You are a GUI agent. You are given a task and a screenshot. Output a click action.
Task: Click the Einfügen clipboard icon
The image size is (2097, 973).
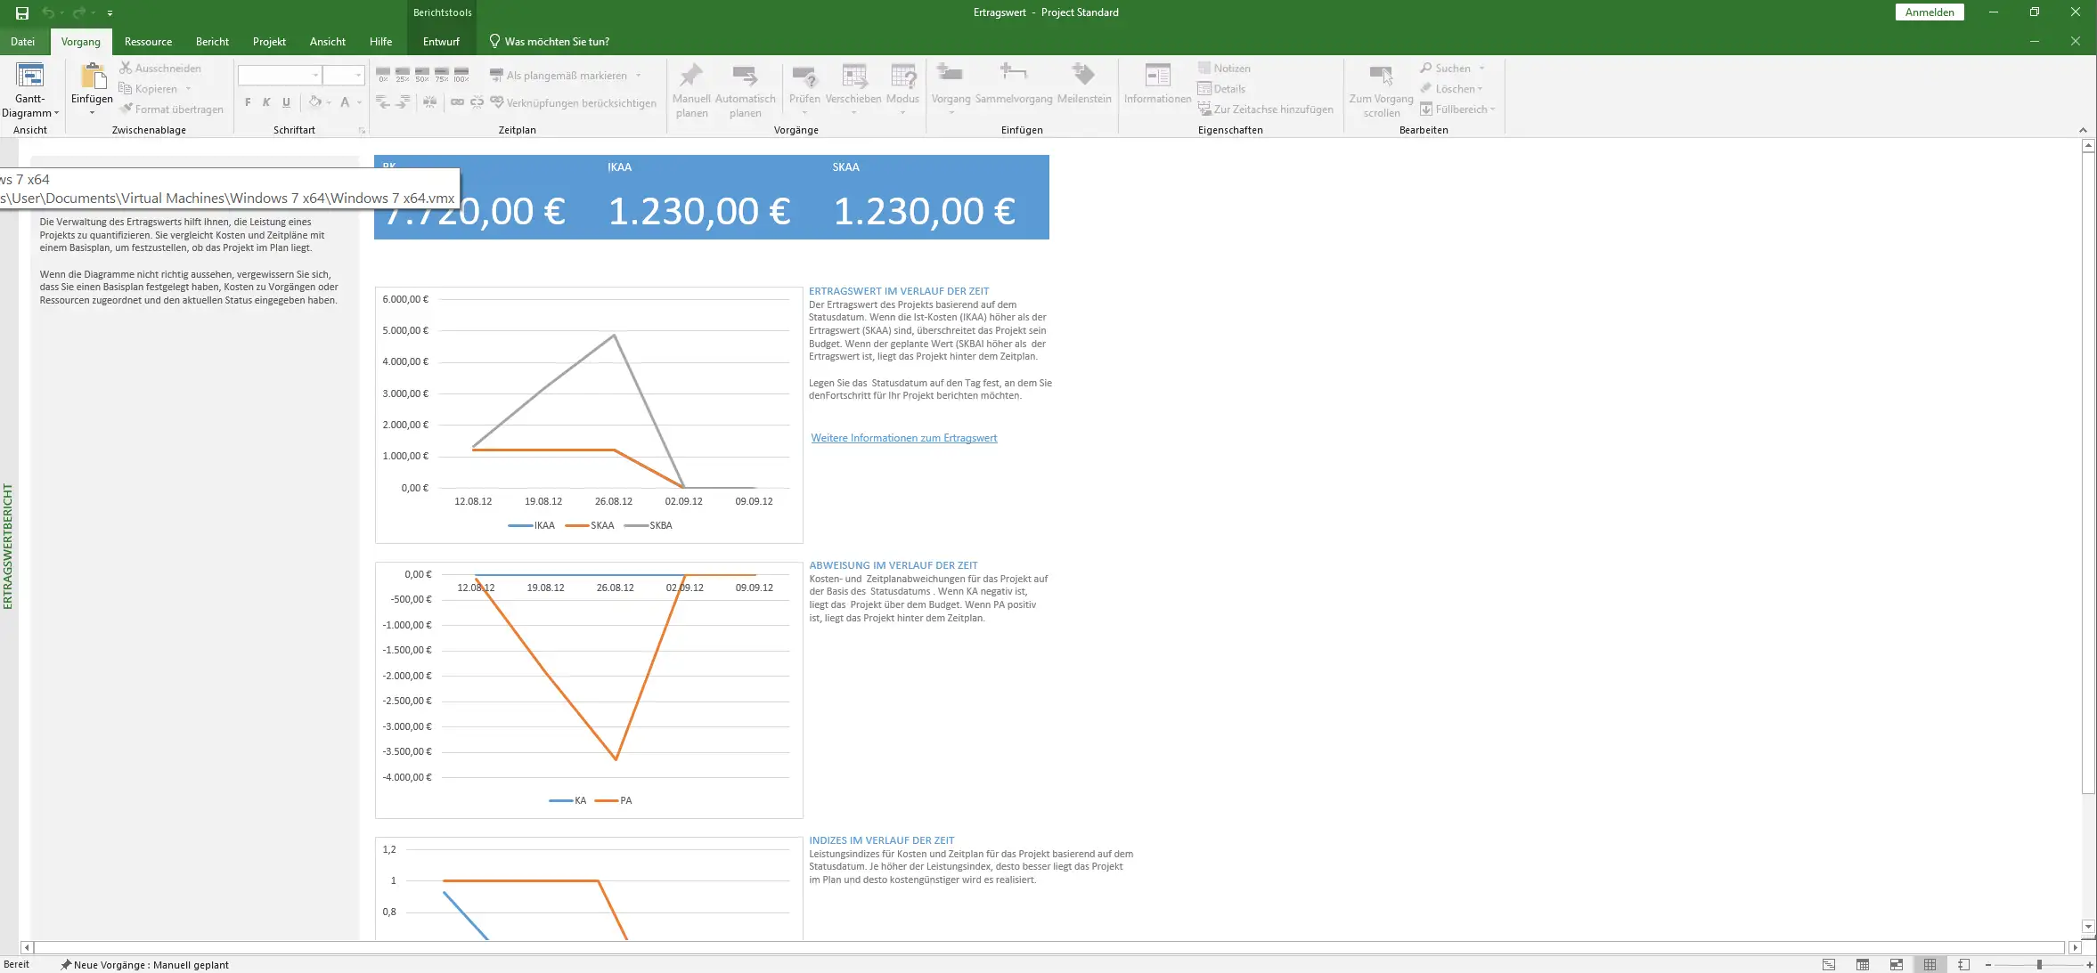pos(92,77)
